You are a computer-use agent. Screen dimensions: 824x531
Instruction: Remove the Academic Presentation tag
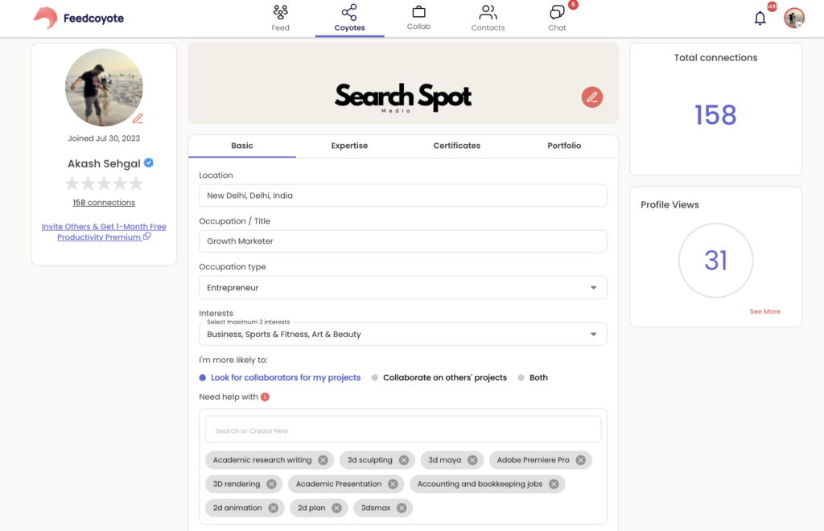pos(393,484)
